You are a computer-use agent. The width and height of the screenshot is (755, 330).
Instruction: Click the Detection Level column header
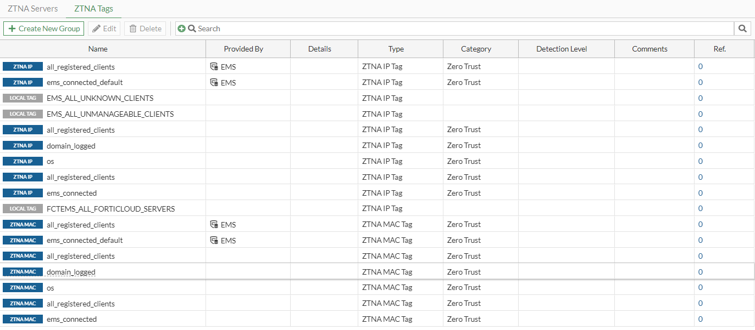coord(561,49)
